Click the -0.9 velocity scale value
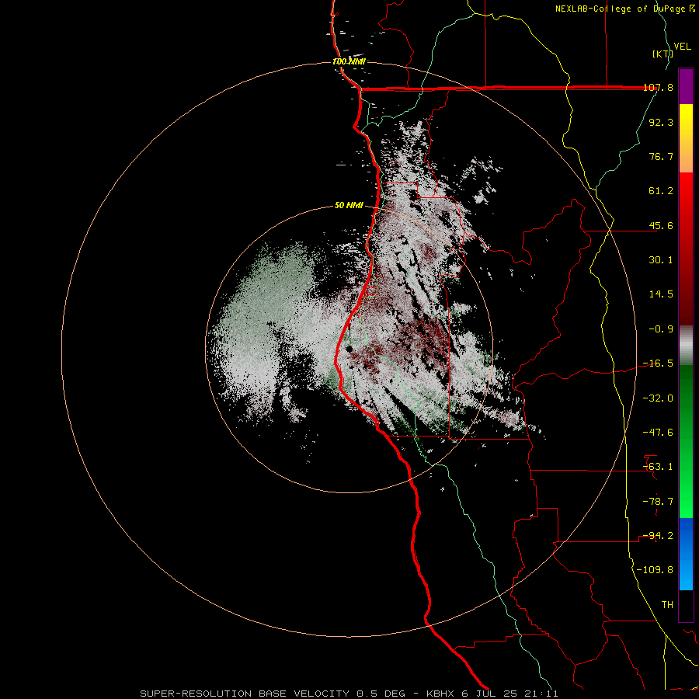The width and height of the screenshot is (699, 699). pos(661,329)
